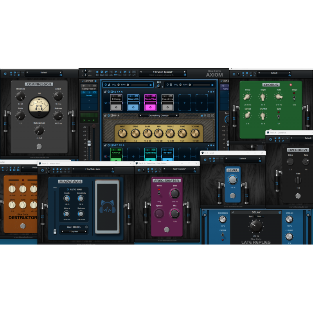Open the help icon in Axiom's top toolbar
Image resolution: width=313 pixels, height=313 pixels.
115,72
